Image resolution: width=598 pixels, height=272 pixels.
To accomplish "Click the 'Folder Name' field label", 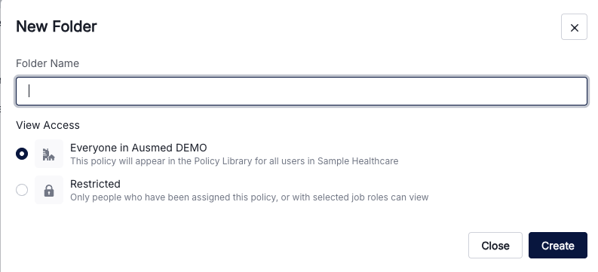I will click(48, 63).
